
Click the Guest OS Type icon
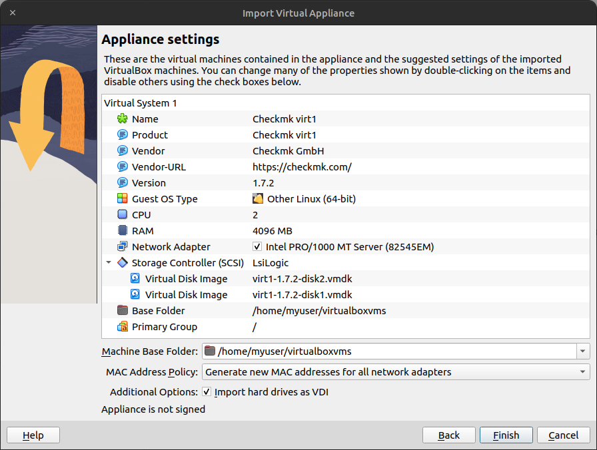click(123, 198)
